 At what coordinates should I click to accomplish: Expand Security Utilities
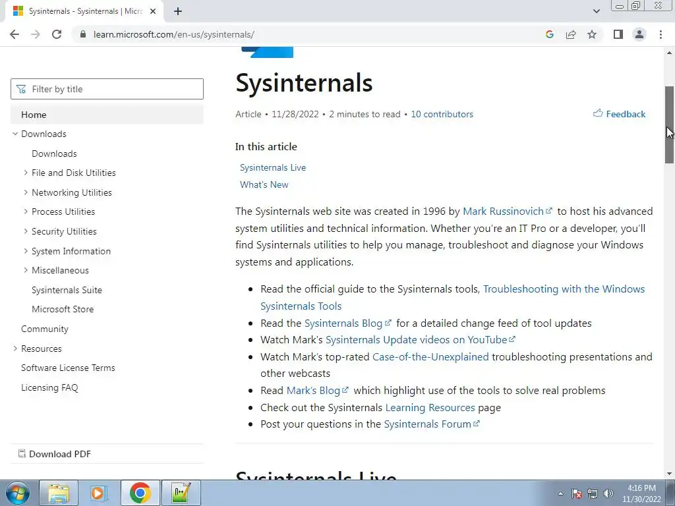(26, 231)
